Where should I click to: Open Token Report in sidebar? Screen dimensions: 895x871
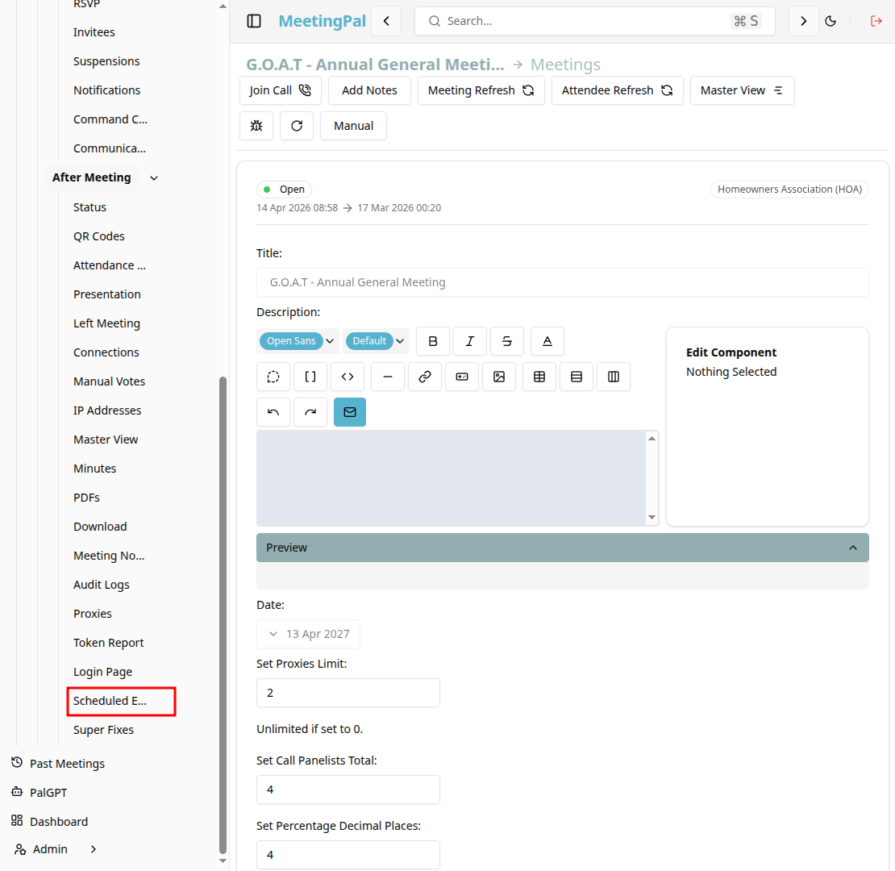[x=109, y=643]
